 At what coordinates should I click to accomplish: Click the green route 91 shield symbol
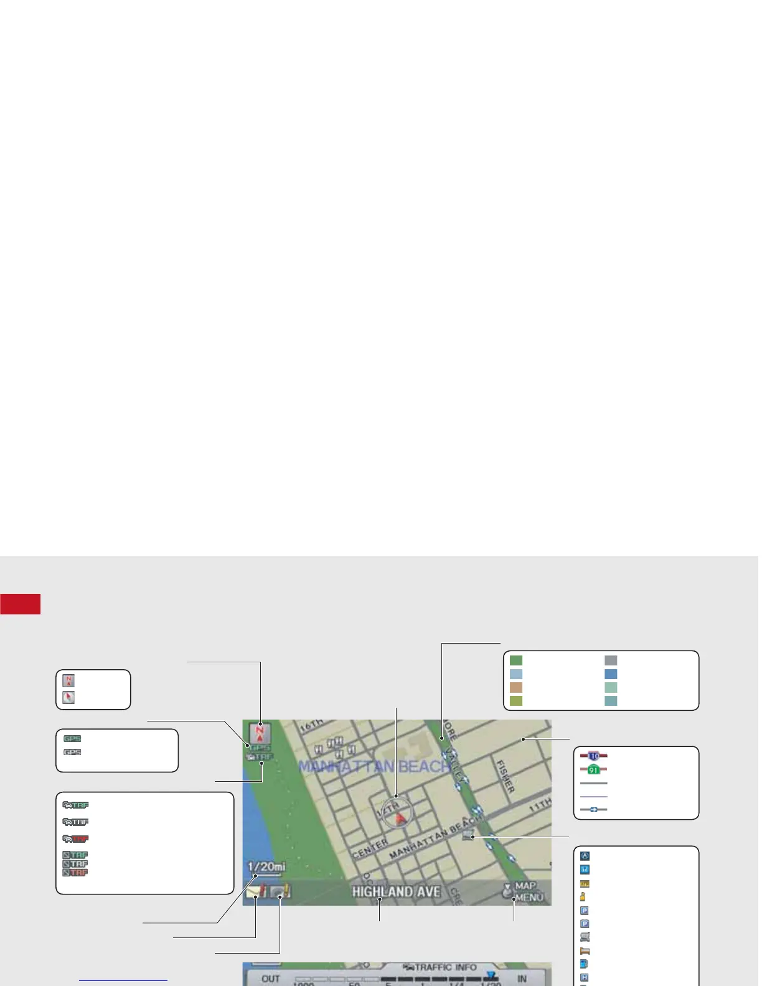coord(593,770)
